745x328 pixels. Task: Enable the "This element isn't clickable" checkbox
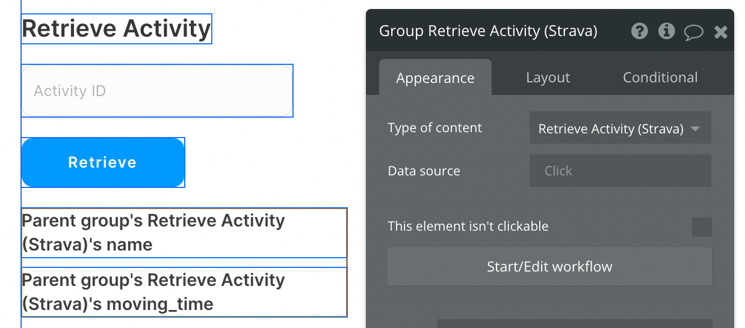click(x=702, y=227)
